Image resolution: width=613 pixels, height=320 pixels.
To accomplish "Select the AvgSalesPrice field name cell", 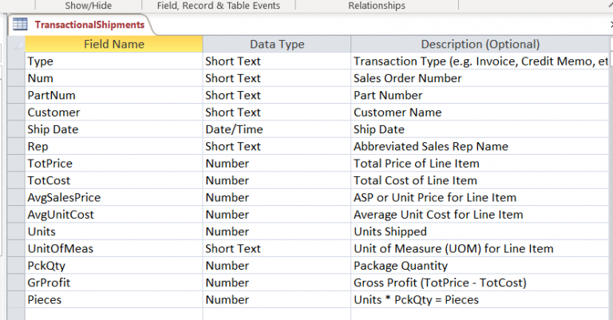I will pos(113,197).
